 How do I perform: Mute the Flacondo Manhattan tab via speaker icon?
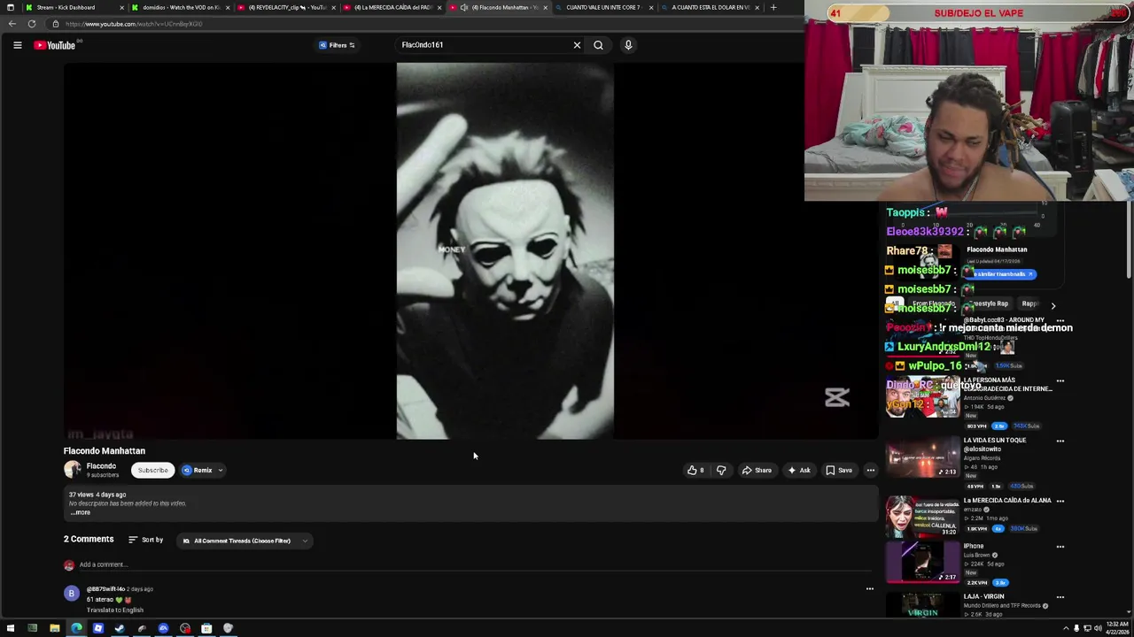click(x=464, y=7)
